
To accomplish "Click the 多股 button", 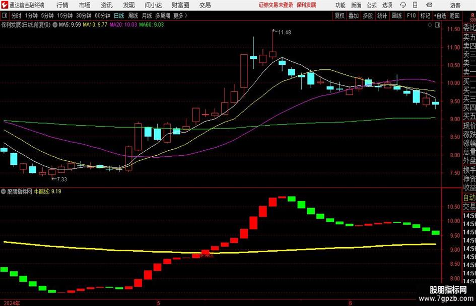I will tap(368, 16).
